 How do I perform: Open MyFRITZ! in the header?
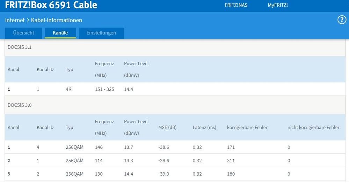278,5
